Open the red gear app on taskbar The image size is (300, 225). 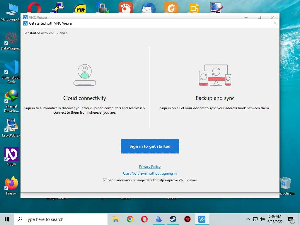point(187,219)
